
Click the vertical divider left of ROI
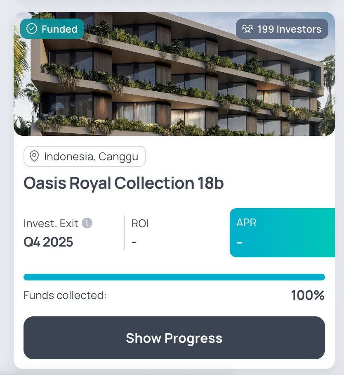tap(125, 233)
